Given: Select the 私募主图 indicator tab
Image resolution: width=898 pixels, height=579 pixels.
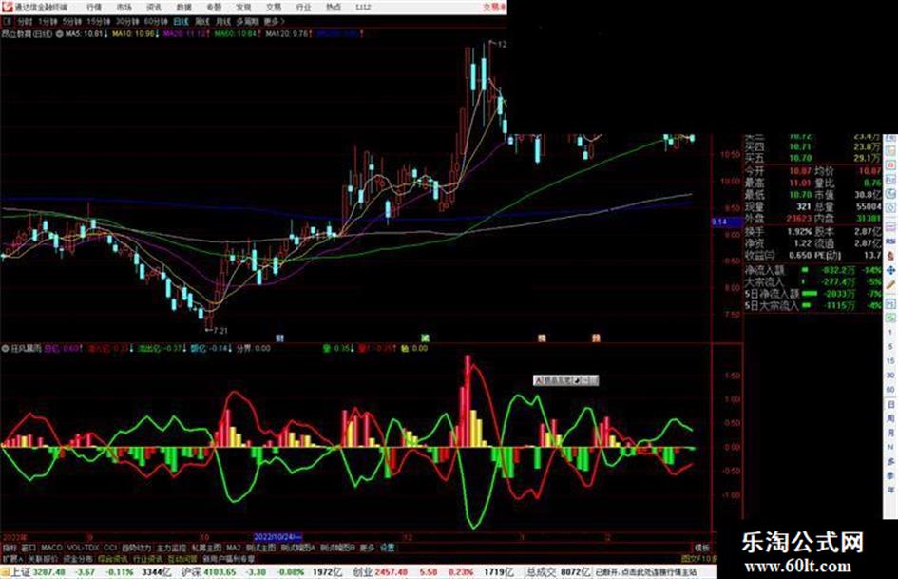Looking at the screenshot, I should (206, 548).
